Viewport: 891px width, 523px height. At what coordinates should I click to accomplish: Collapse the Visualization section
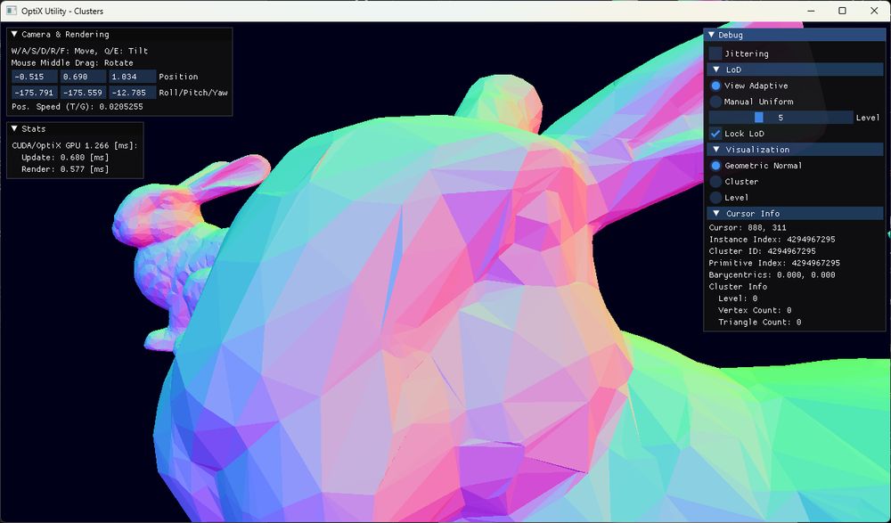pyautogui.click(x=716, y=150)
